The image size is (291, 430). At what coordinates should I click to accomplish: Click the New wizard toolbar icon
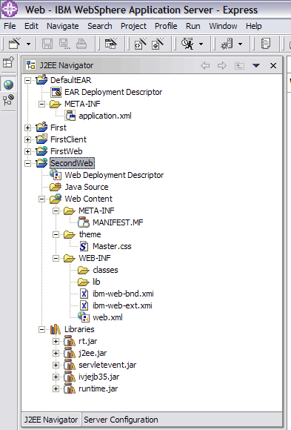coord(15,44)
